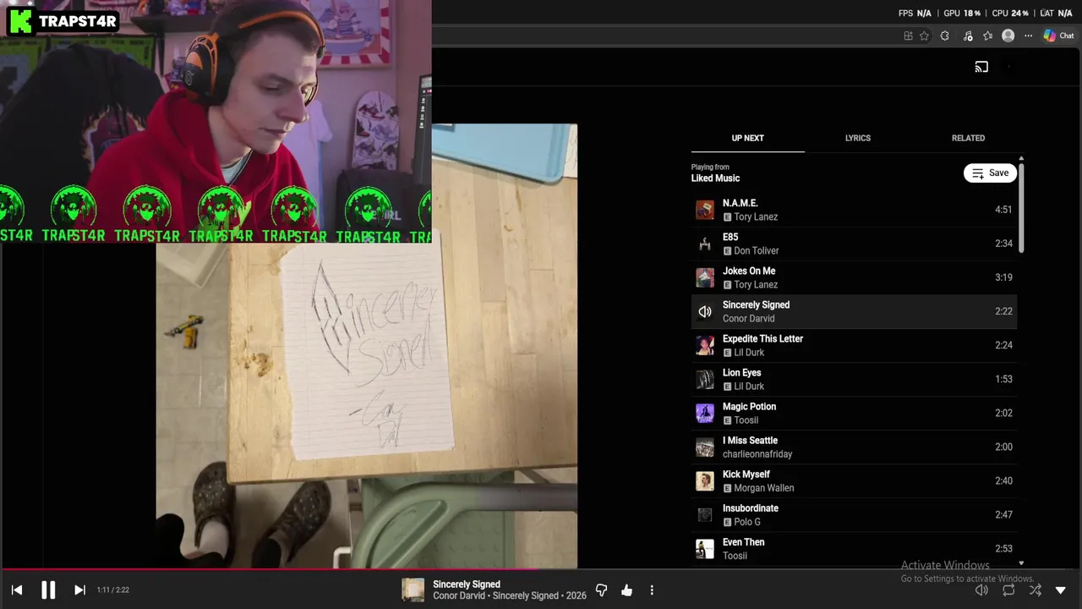Open the player bar three-dot menu
This screenshot has width=1082, height=609.
pyautogui.click(x=652, y=590)
